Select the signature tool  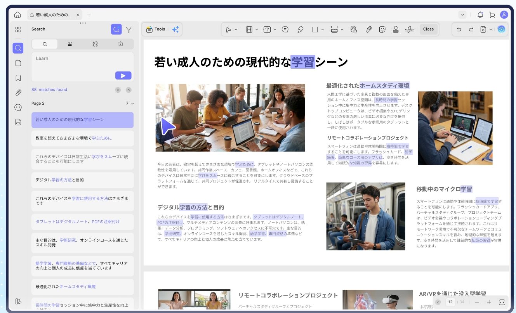click(x=409, y=29)
